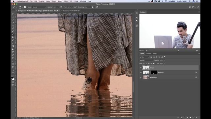Click the Reflection layer mask thumbnail

click(x=154, y=73)
